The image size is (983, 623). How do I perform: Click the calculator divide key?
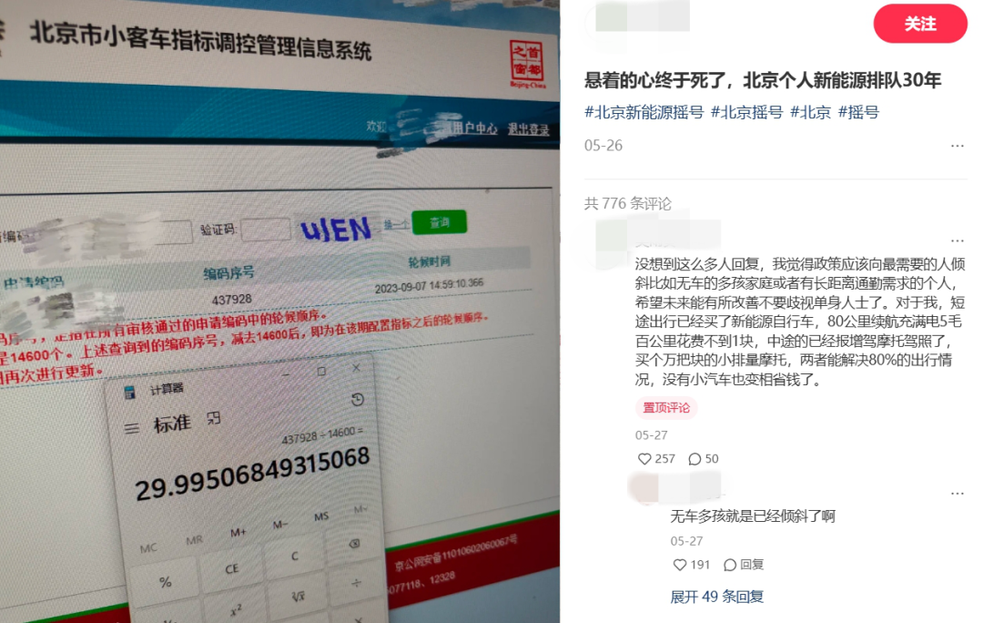click(x=356, y=583)
